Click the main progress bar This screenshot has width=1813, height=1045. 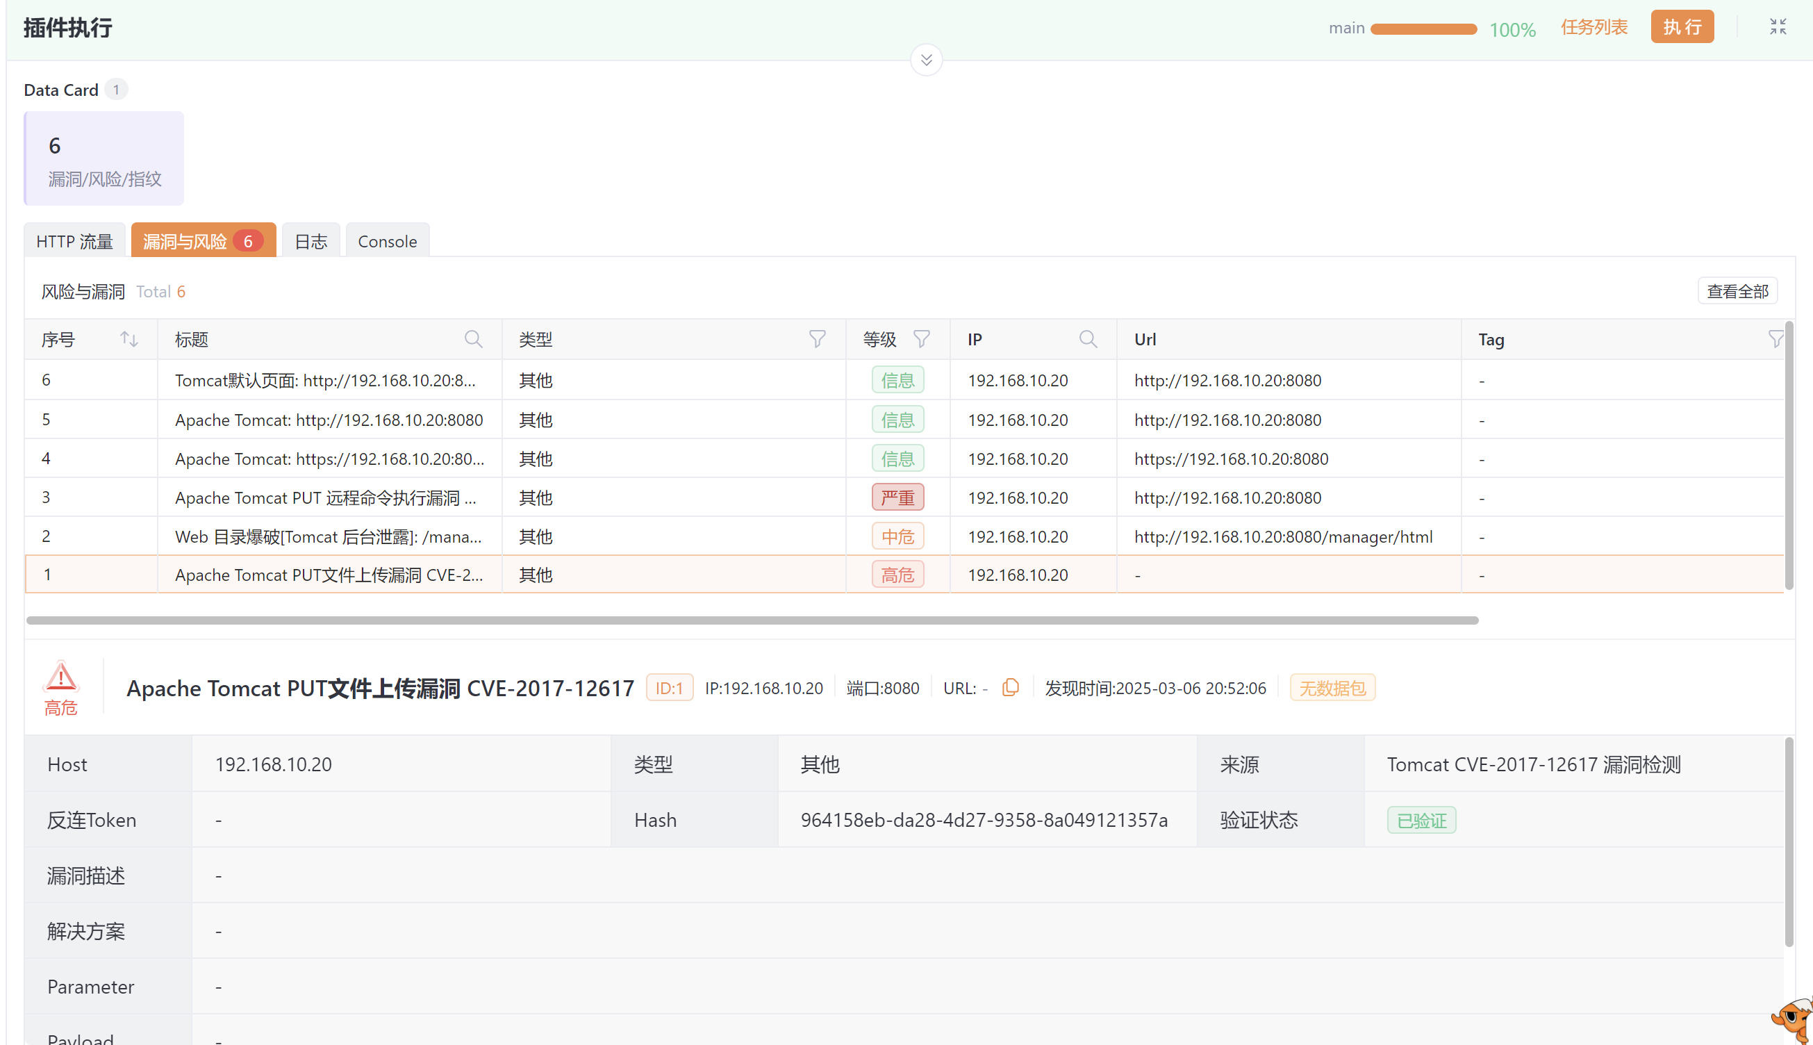coord(1423,29)
